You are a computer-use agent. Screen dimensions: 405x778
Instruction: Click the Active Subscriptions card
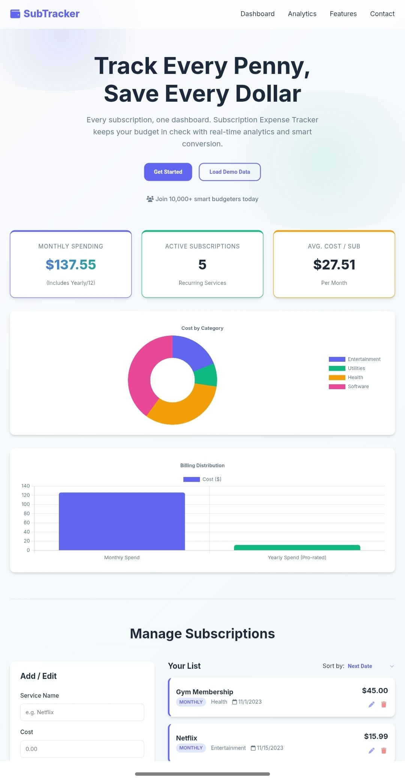(x=202, y=264)
